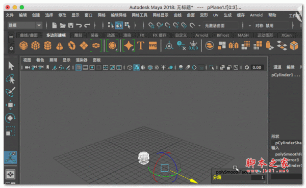Create a polygon torus from the shelf

pos(72,46)
